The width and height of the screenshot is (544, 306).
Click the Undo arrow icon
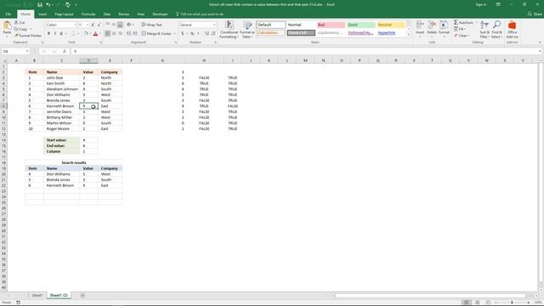pyautogui.click(x=48, y=4)
